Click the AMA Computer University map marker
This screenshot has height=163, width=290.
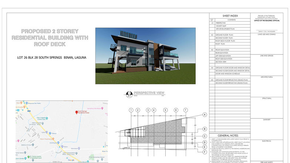pos(43,123)
